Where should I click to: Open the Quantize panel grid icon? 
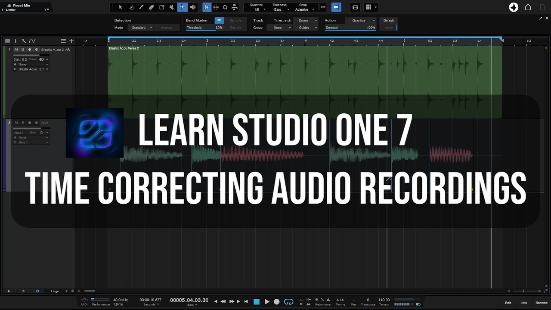click(x=368, y=7)
